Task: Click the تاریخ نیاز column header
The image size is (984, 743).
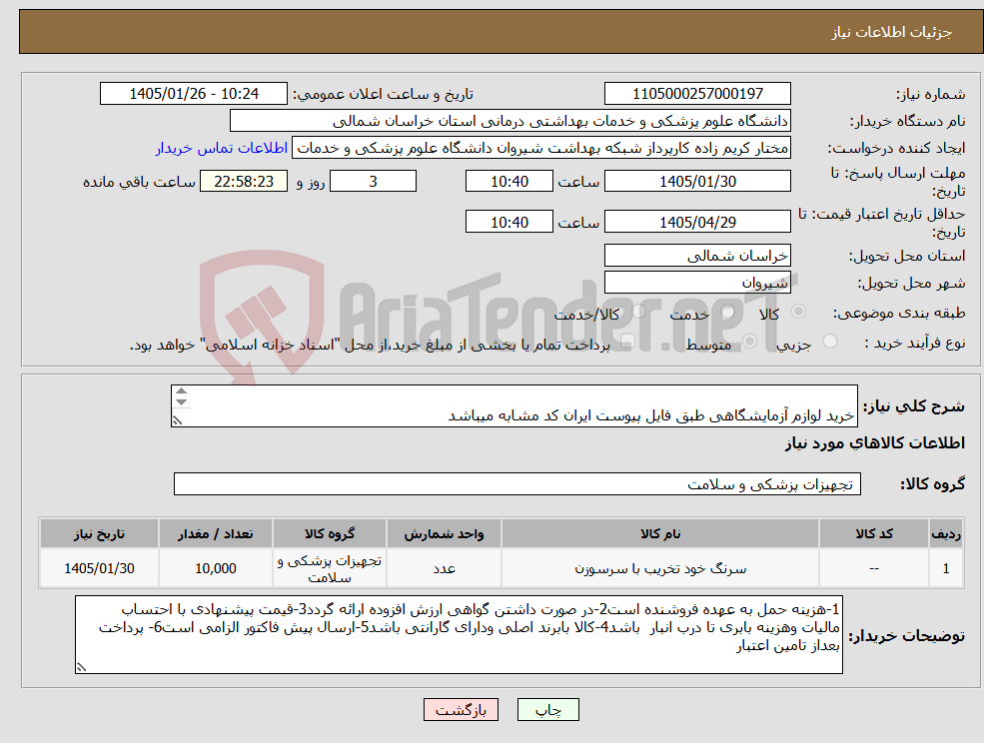Action: 99,534
